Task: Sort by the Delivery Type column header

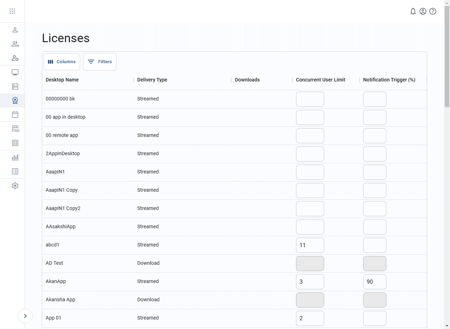Action: [152, 80]
